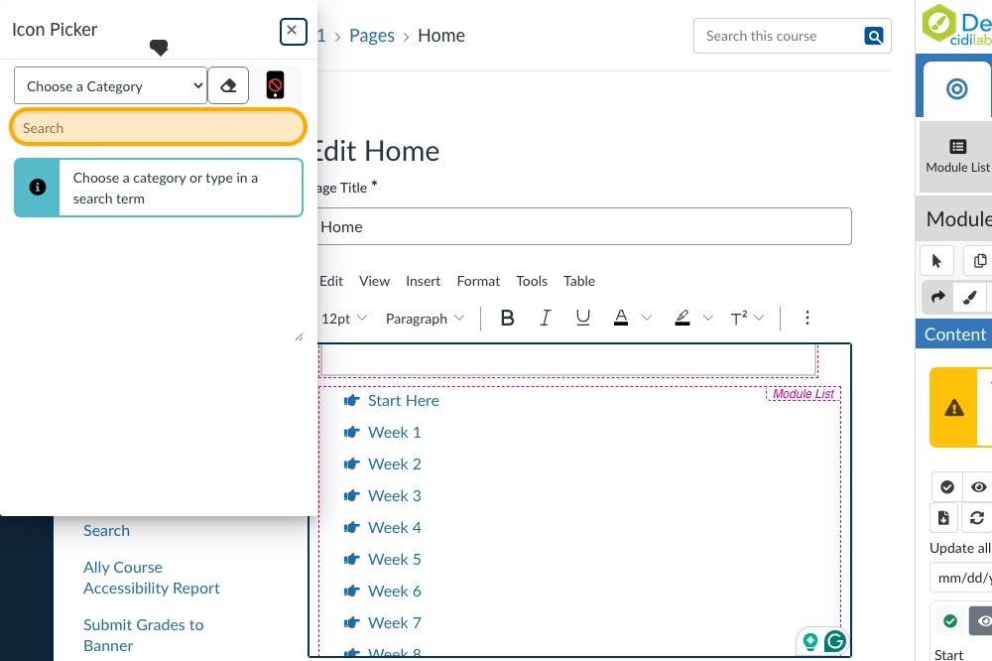Toggle the green checkmark button
992x661 pixels.
click(949, 621)
